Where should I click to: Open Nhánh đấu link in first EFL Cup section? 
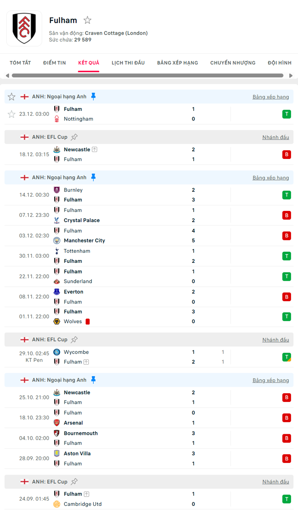[x=276, y=137]
